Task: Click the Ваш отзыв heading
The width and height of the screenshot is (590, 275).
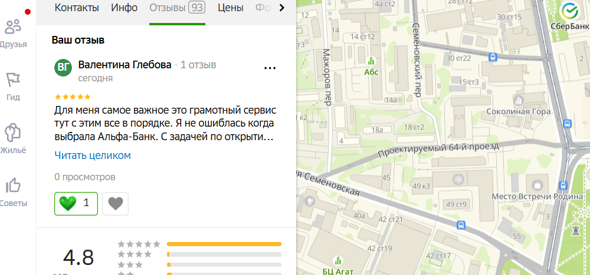Action: pyautogui.click(x=78, y=40)
